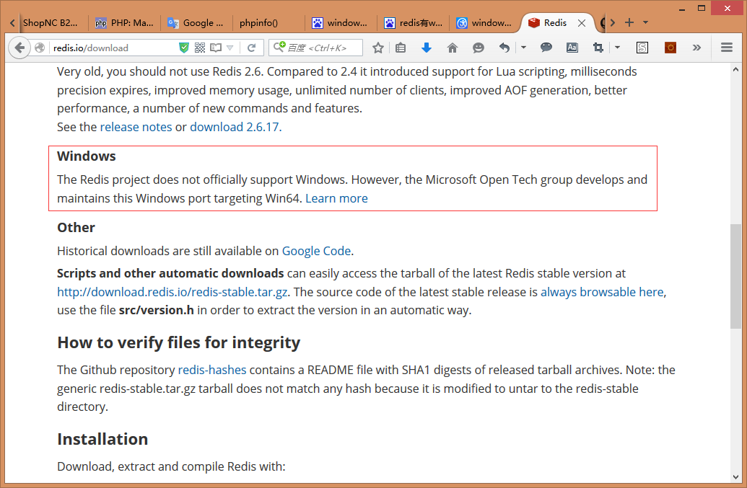Image resolution: width=747 pixels, height=488 pixels.
Task: Click the crop screenshot tool icon
Action: coord(598,48)
